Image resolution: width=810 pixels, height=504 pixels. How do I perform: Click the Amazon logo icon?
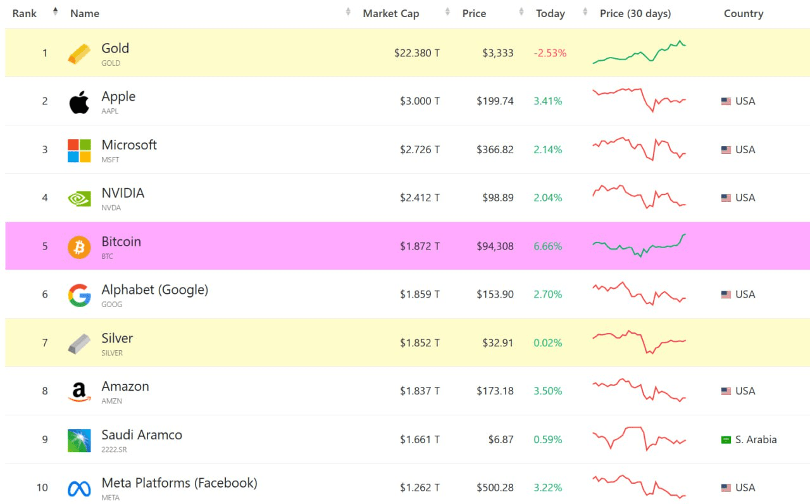pos(79,392)
